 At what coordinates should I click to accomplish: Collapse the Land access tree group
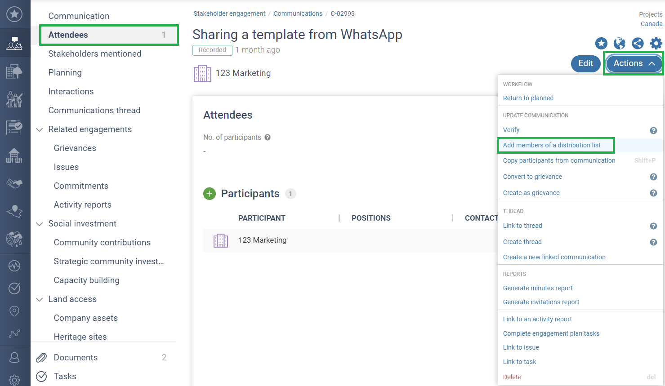40,299
